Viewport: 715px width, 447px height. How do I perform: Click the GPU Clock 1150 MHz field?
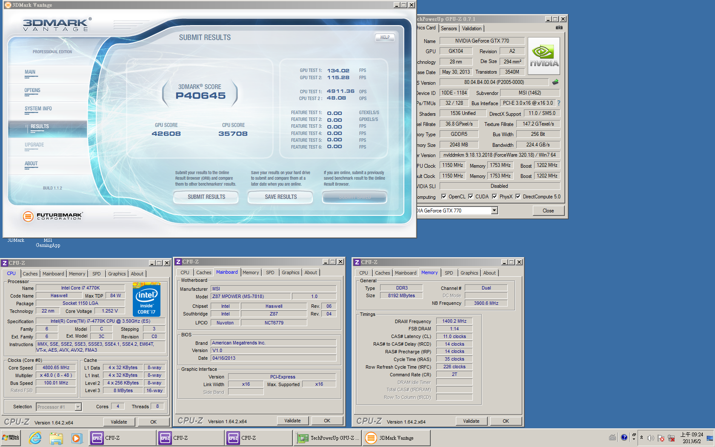point(452,165)
